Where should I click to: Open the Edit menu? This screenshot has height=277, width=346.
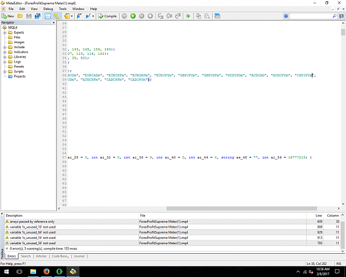(x=22, y=9)
